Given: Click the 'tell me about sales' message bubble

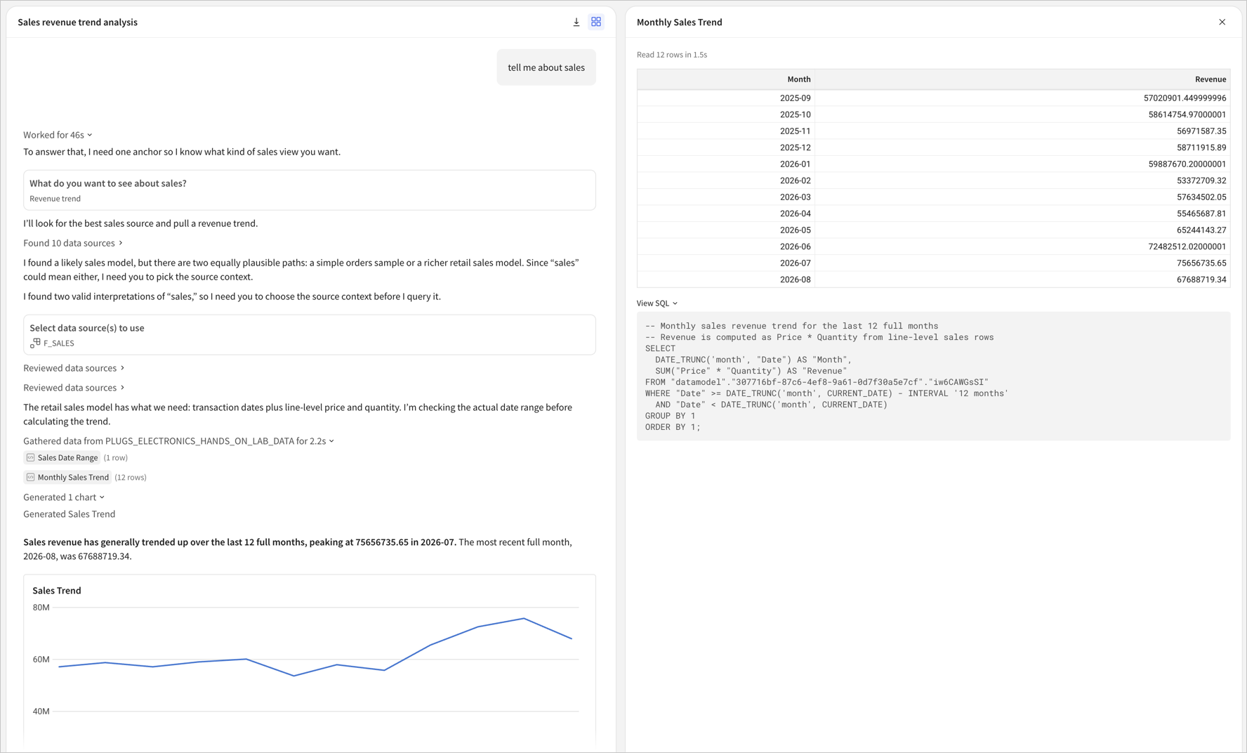Looking at the screenshot, I should click(546, 67).
